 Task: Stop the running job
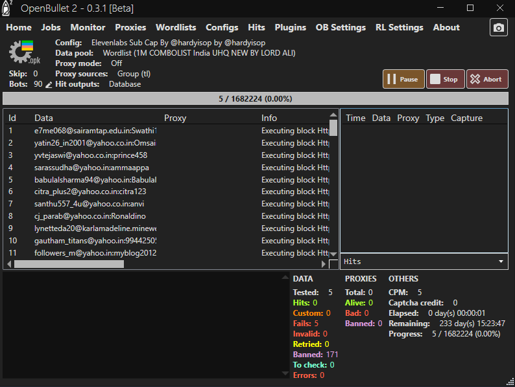pyautogui.click(x=446, y=79)
